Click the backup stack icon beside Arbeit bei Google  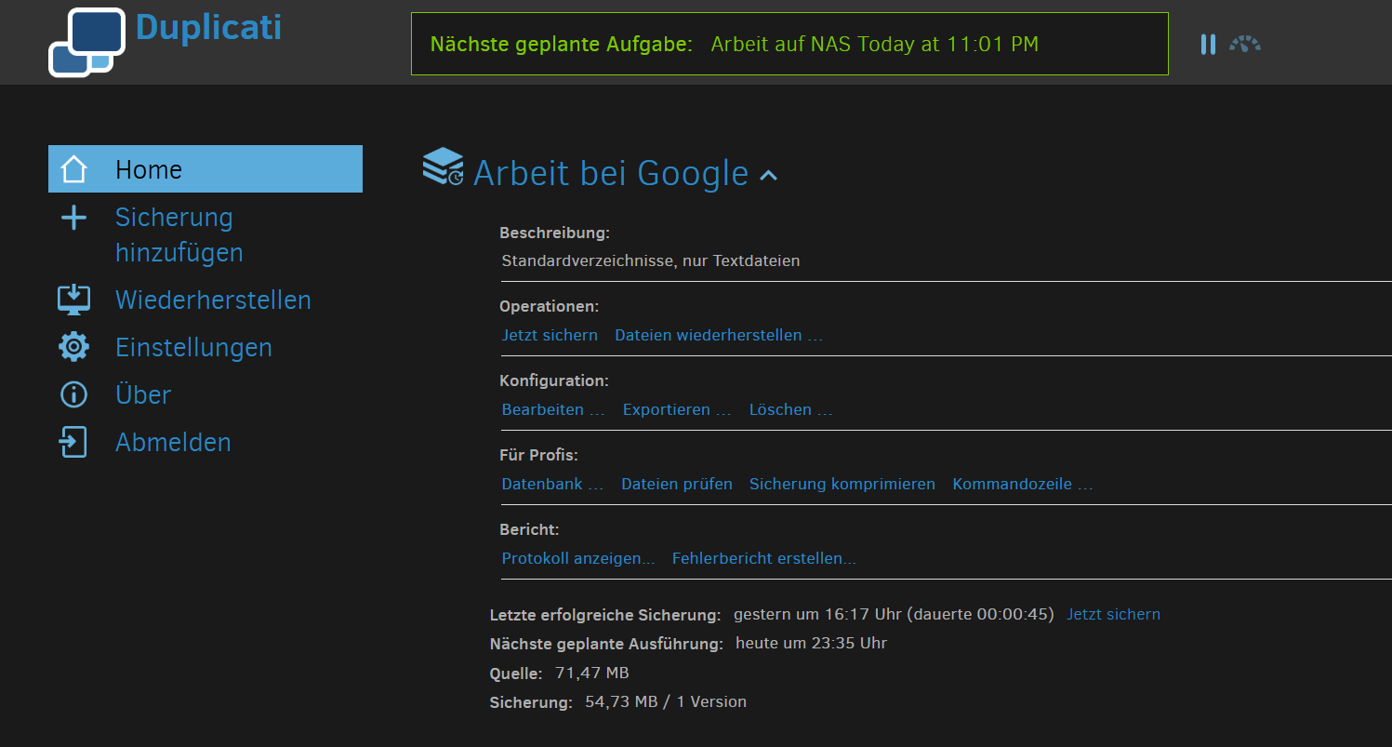pyautogui.click(x=443, y=167)
